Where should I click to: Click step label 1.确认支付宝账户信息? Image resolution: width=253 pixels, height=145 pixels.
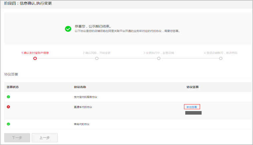point(35,53)
